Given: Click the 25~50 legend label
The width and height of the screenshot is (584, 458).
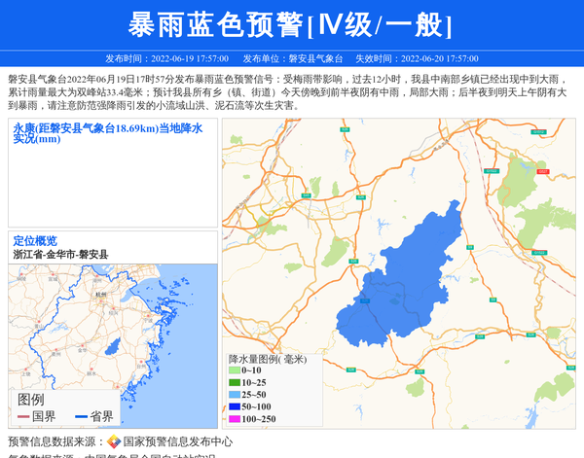Looking at the screenshot, I should tap(254, 395).
